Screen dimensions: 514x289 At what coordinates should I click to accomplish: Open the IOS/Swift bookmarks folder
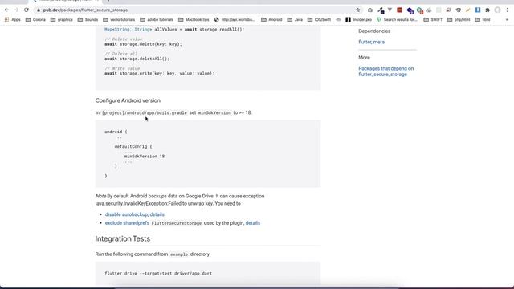319,19
